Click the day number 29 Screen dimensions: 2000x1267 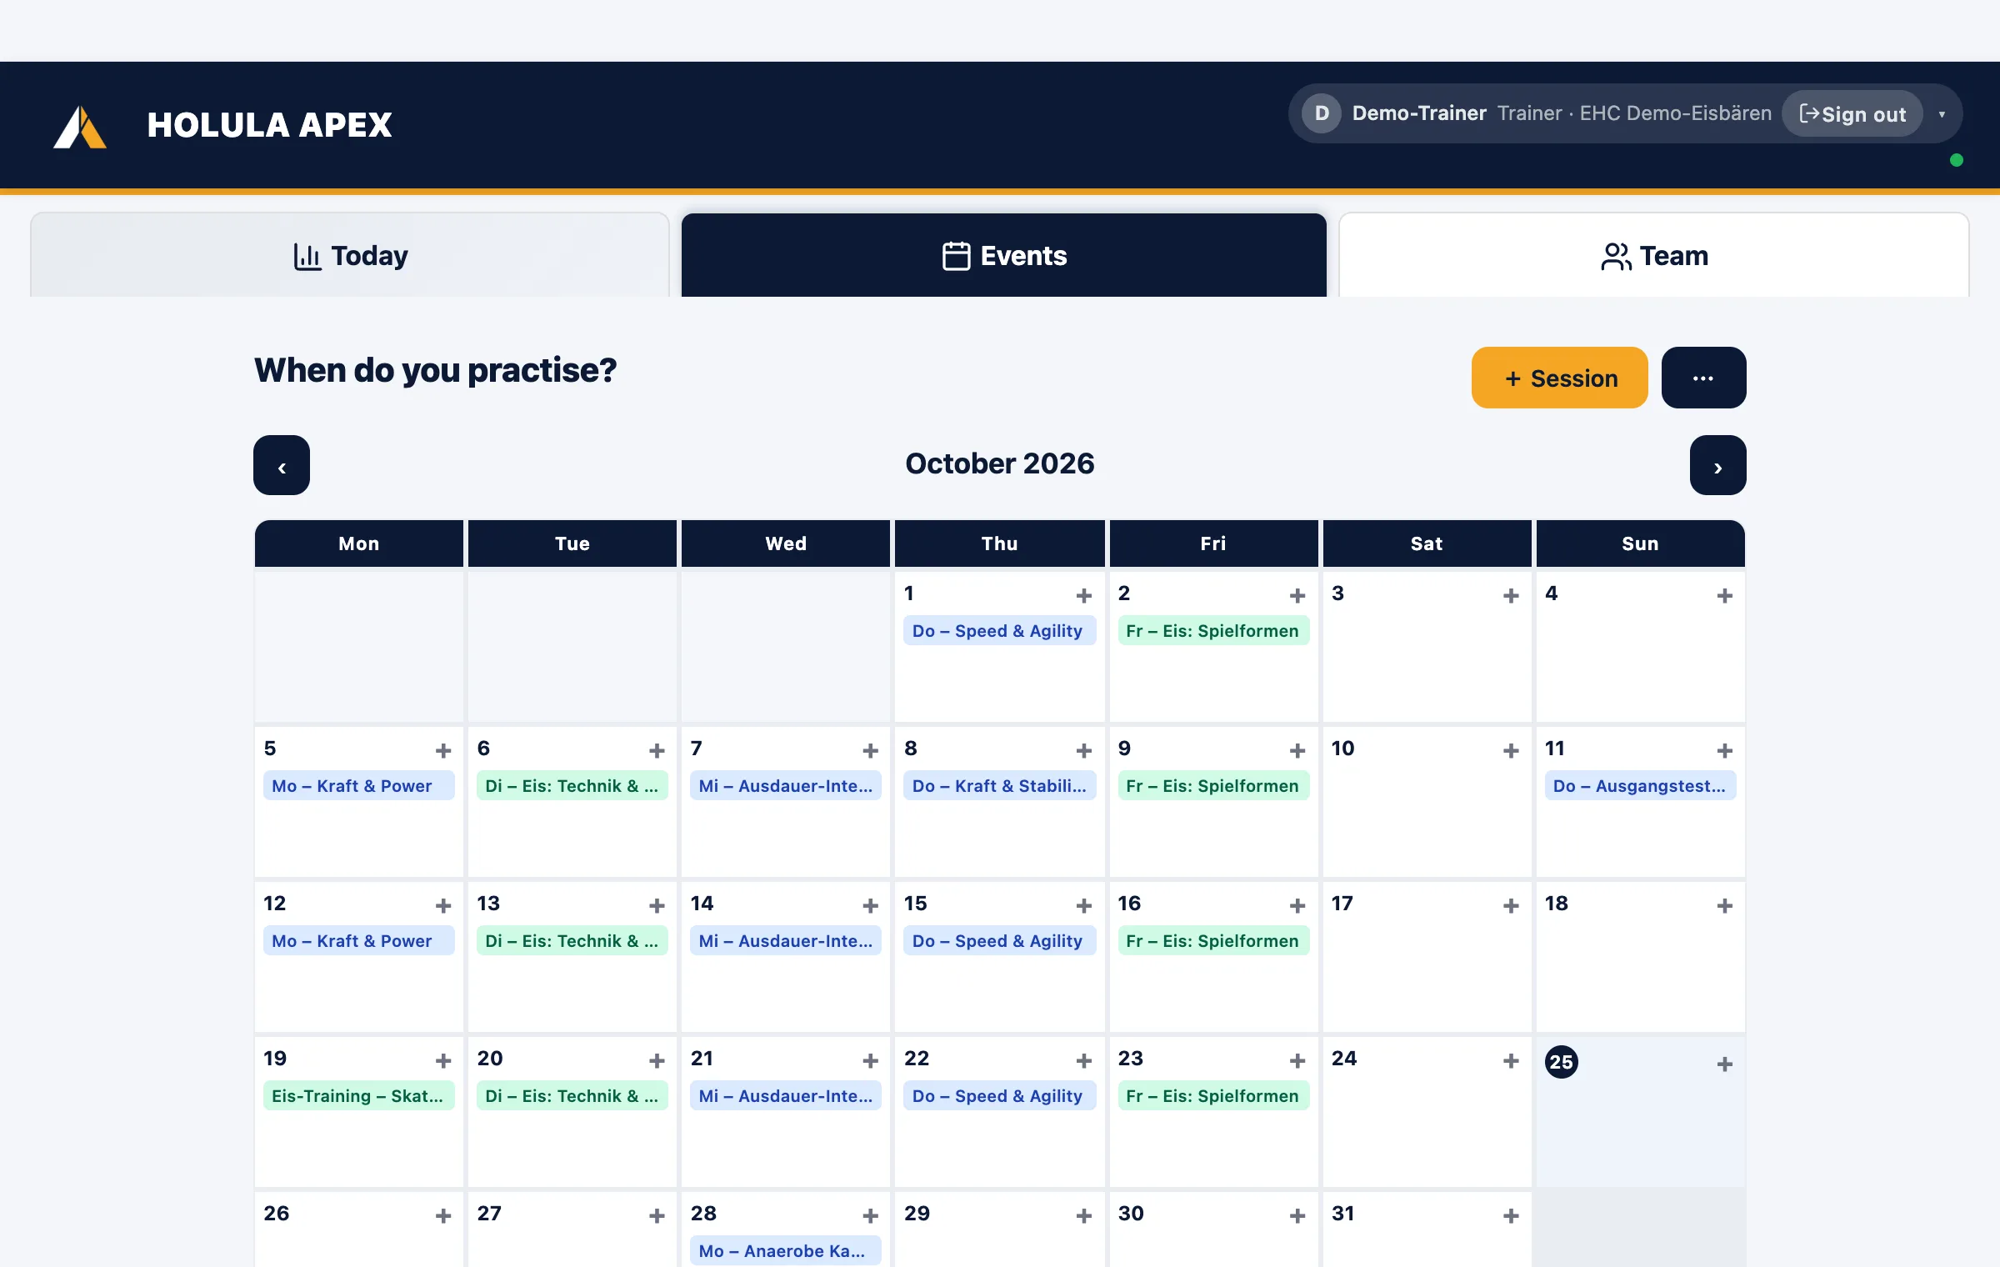coord(917,1214)
